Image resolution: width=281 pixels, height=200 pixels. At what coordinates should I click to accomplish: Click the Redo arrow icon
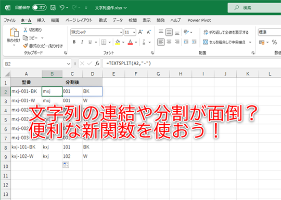(74, 7)
